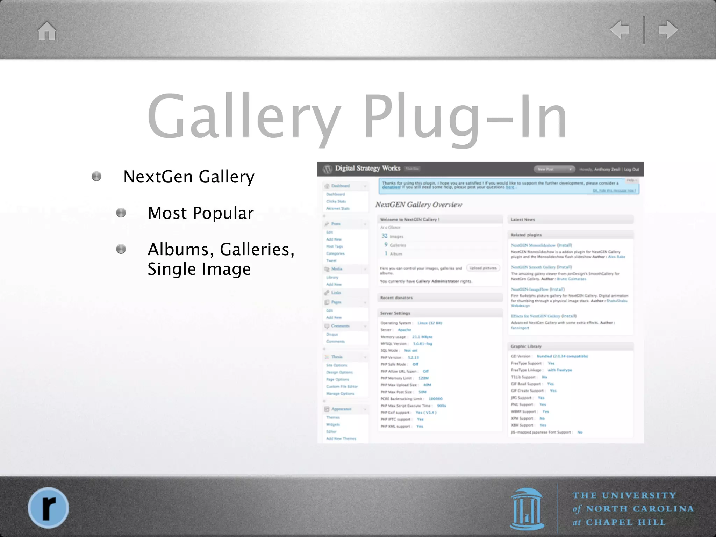Expand the Help tab
This screenshot has width=716, height=537.
pyautogui.click(x=632, y=180)
